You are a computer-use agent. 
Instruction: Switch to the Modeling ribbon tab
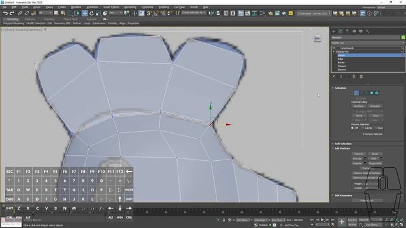(13, 19)
